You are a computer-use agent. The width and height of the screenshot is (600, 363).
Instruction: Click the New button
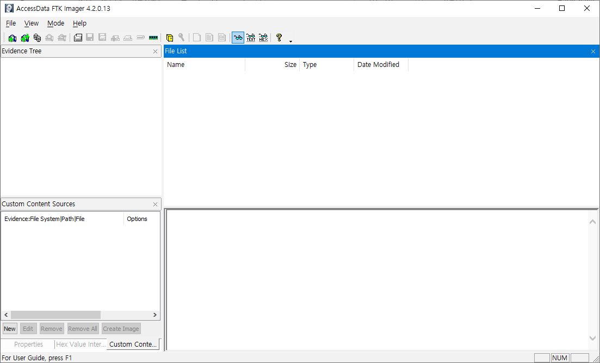tap(10, 329)
